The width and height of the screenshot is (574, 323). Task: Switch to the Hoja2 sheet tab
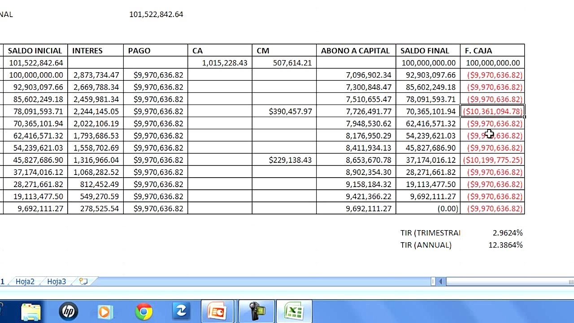tap(25, 281)
